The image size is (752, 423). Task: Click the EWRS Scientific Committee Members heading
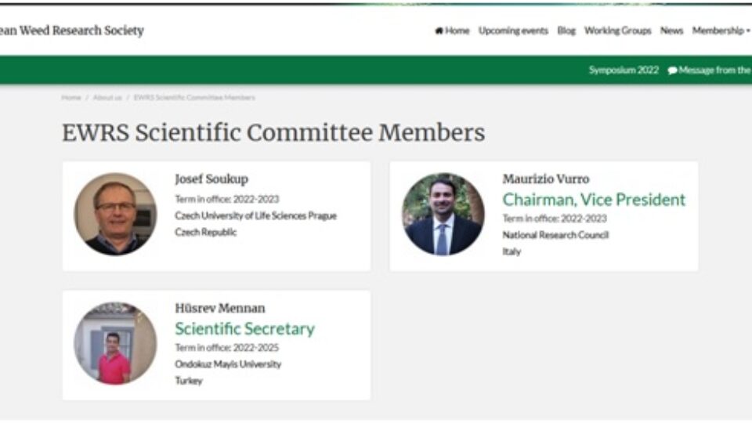coord(273,132)
